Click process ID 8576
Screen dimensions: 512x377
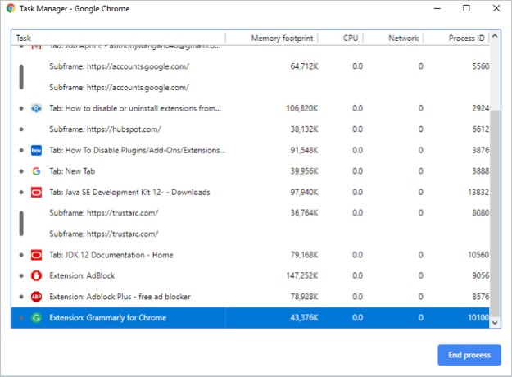click(x=481, y=297)
